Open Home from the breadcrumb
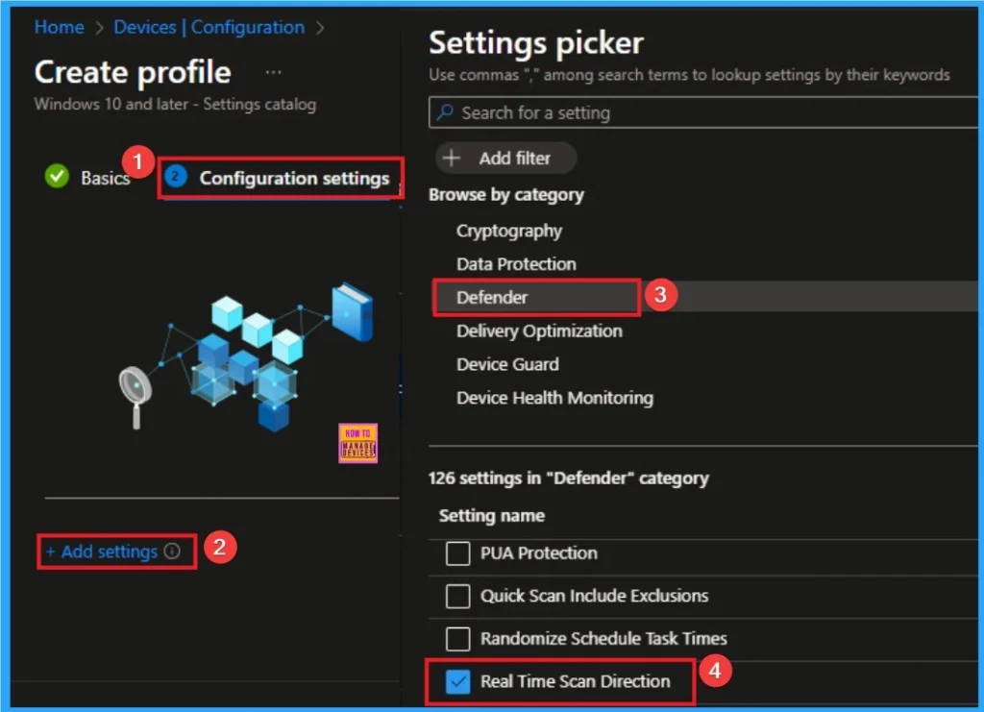 pyautogui.click(x=59, y=27)
